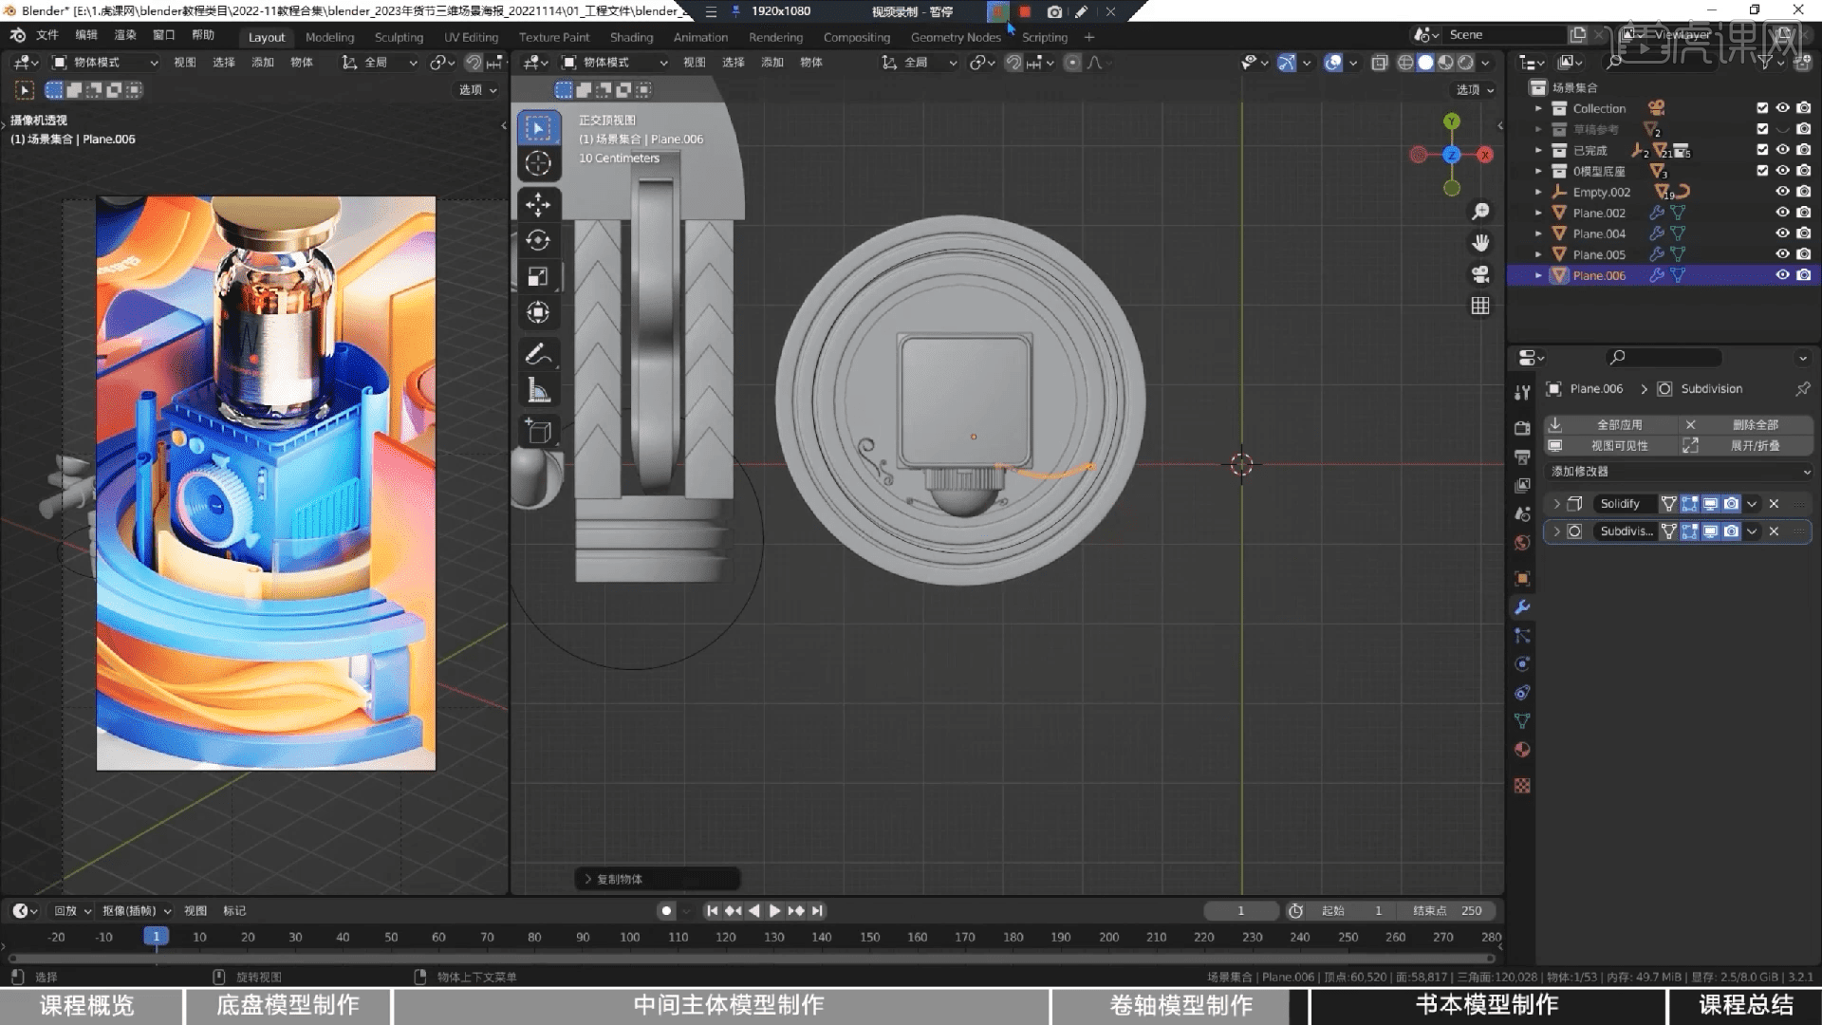Open the 物体模式 dropdown in right viewport
The width and height of the screenshot is (1822, 1025).
click(615, 63)
